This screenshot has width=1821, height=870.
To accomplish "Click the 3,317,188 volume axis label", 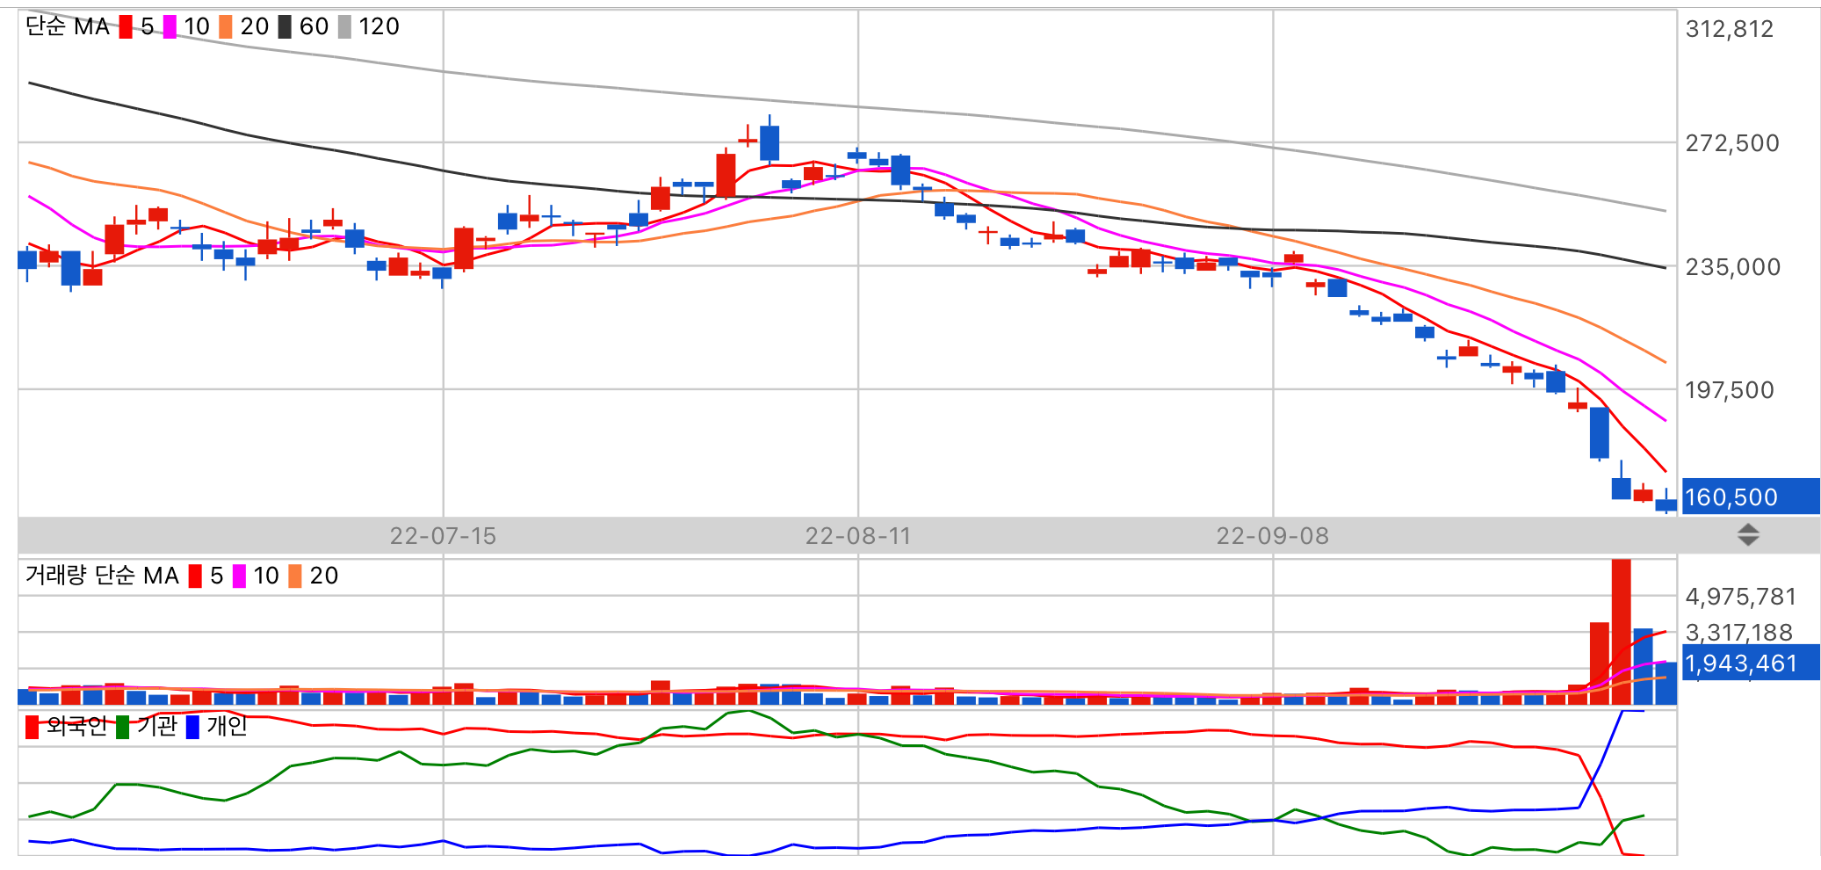I will [x=1739, y=632].
